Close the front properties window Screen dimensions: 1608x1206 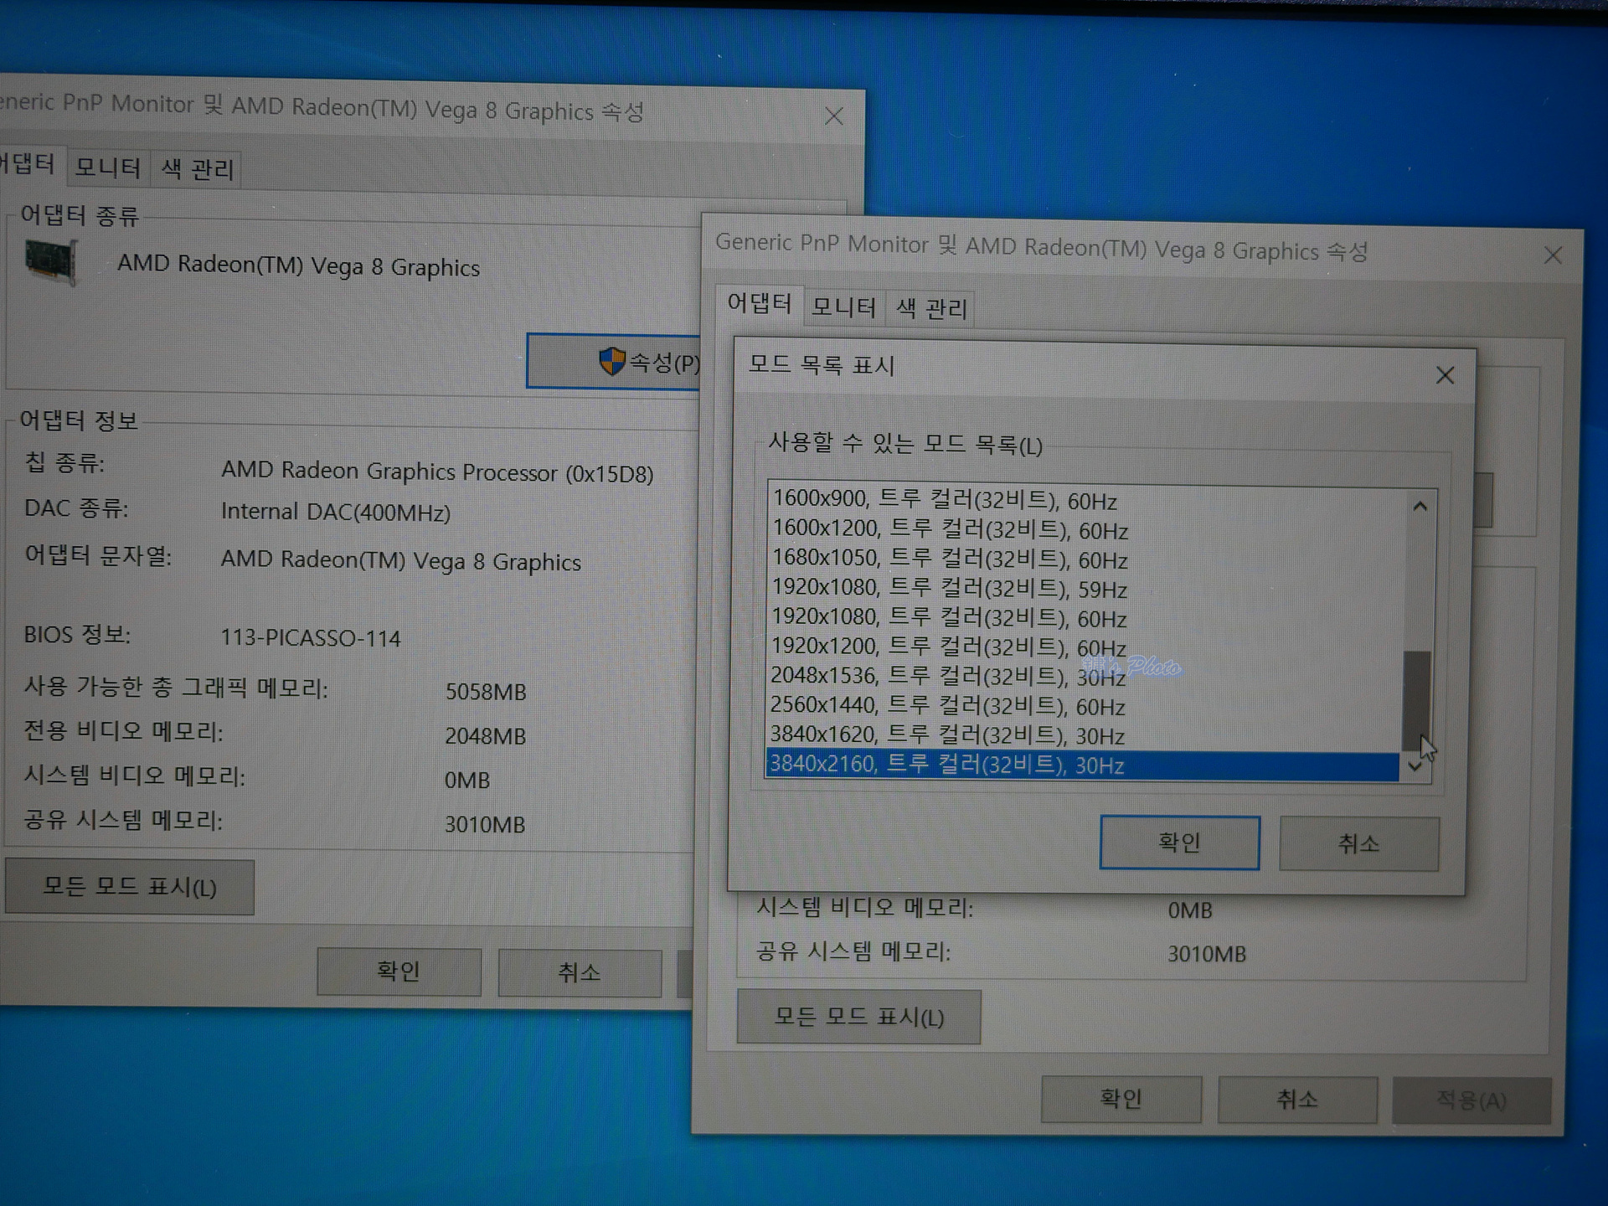[1552, 255]
